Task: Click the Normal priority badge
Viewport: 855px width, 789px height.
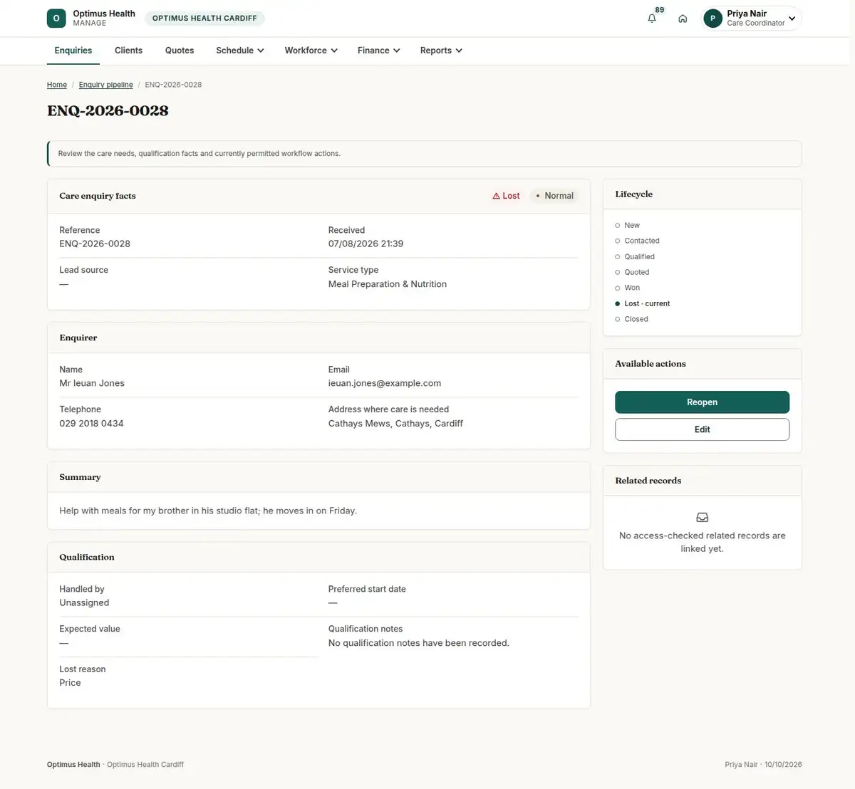Action: click(x=554, y=196)
